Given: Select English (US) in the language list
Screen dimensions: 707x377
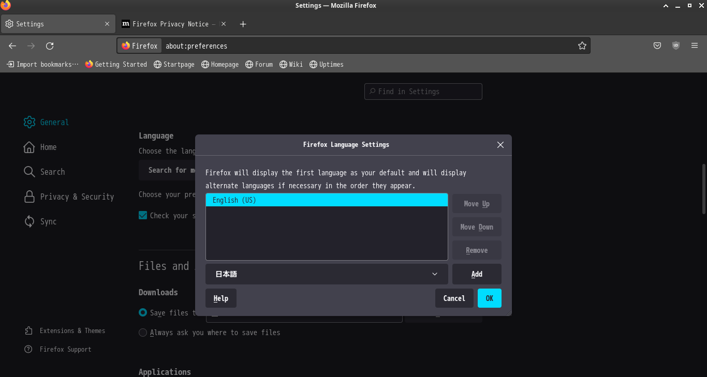Looking at the screenshot, I should tap(327, 200).
